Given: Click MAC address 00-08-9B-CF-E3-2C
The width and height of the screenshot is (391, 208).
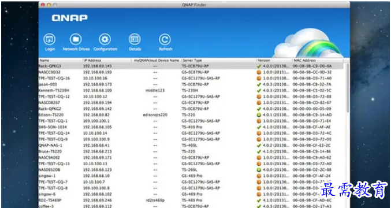Looking at the screenshot, I should 312,146.
